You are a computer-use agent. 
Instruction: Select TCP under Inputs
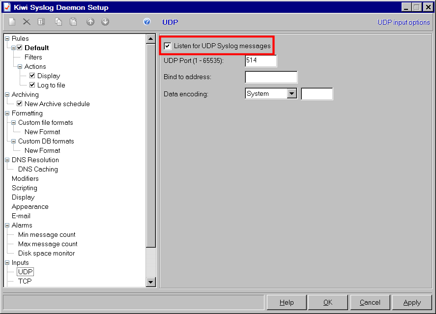point(25,281)
